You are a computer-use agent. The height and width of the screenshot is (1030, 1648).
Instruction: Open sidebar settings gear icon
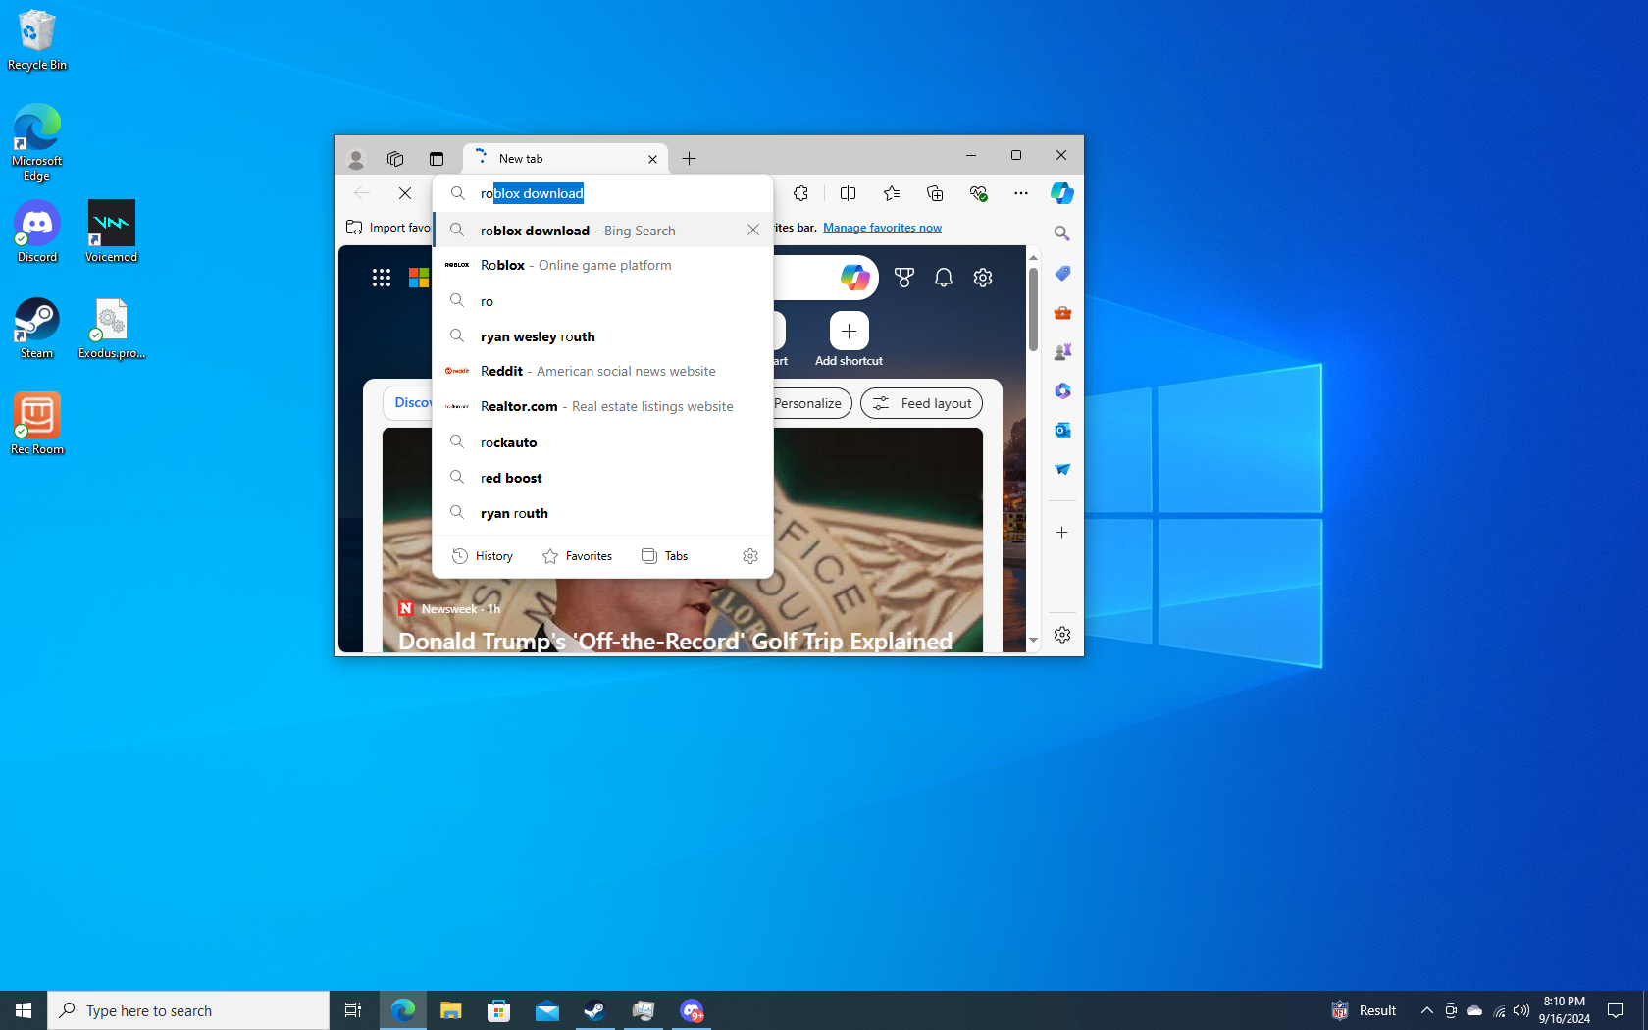pos(1061,635)
